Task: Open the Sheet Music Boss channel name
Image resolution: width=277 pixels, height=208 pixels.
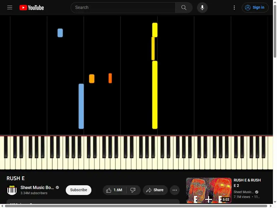Action: (x=37, y=187)
